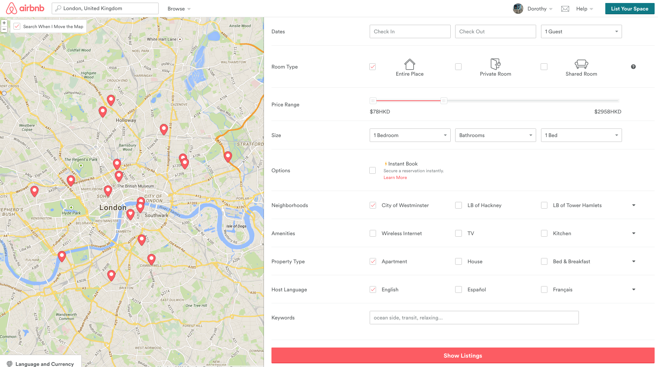Enable the Instant Book checkbox
The height and width of the screenshot is (367, 658).
[x=373, y=170]
